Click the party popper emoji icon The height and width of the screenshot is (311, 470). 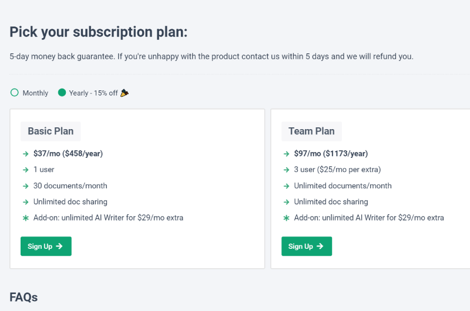125,93
